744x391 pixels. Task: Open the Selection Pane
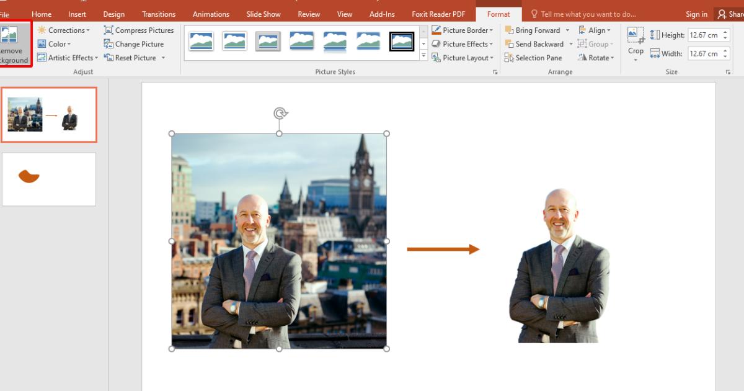tap(533, 57)
